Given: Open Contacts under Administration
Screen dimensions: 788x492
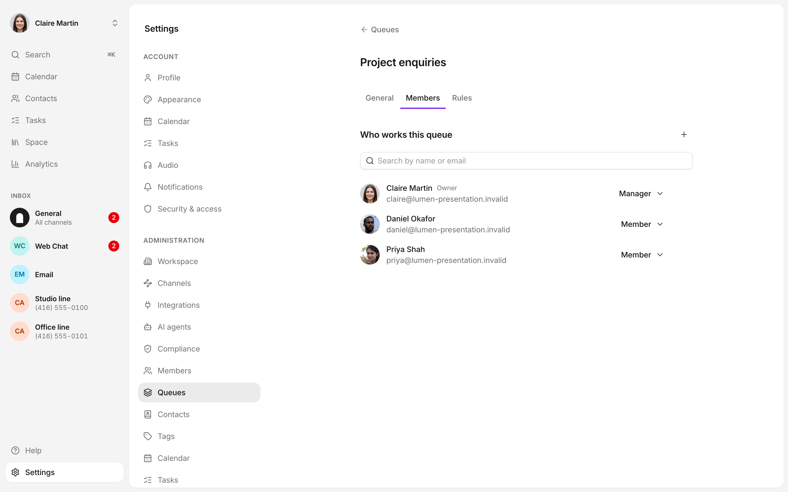Looking at the screenshot, I should (199, 414).
